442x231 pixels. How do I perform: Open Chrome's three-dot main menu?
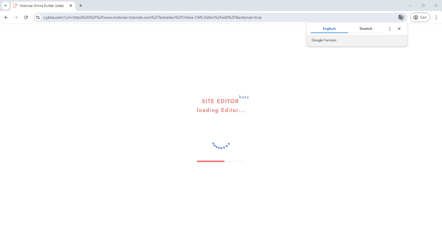436,17
